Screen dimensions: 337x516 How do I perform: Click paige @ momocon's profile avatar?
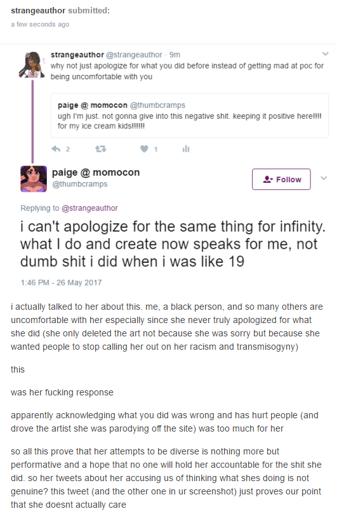pos(34,179)
